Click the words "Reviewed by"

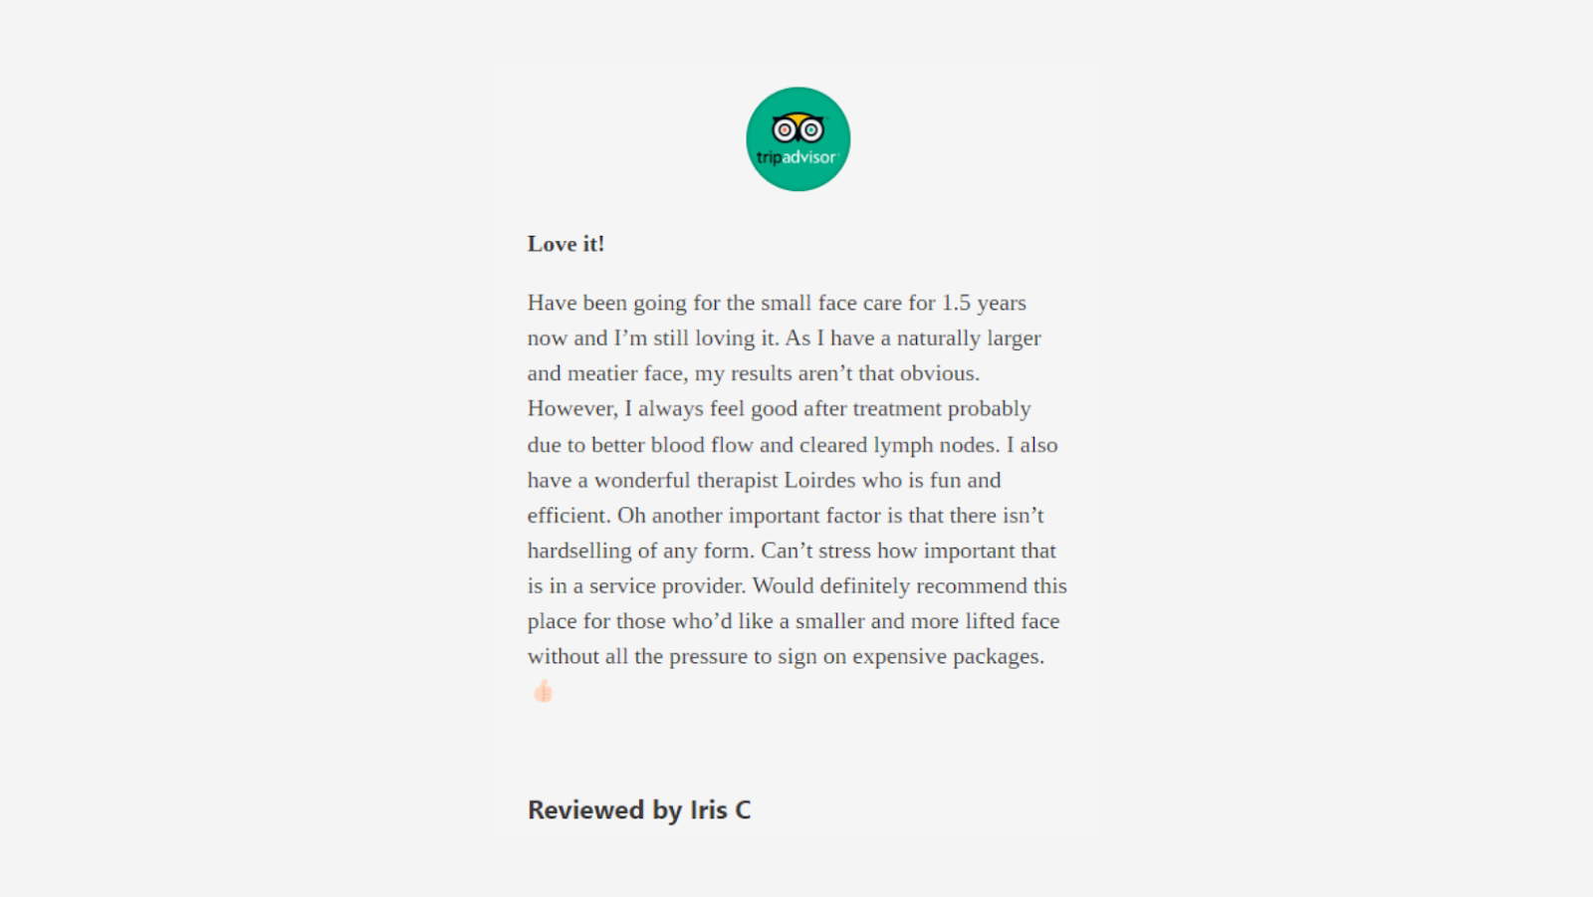click(604, 810)
